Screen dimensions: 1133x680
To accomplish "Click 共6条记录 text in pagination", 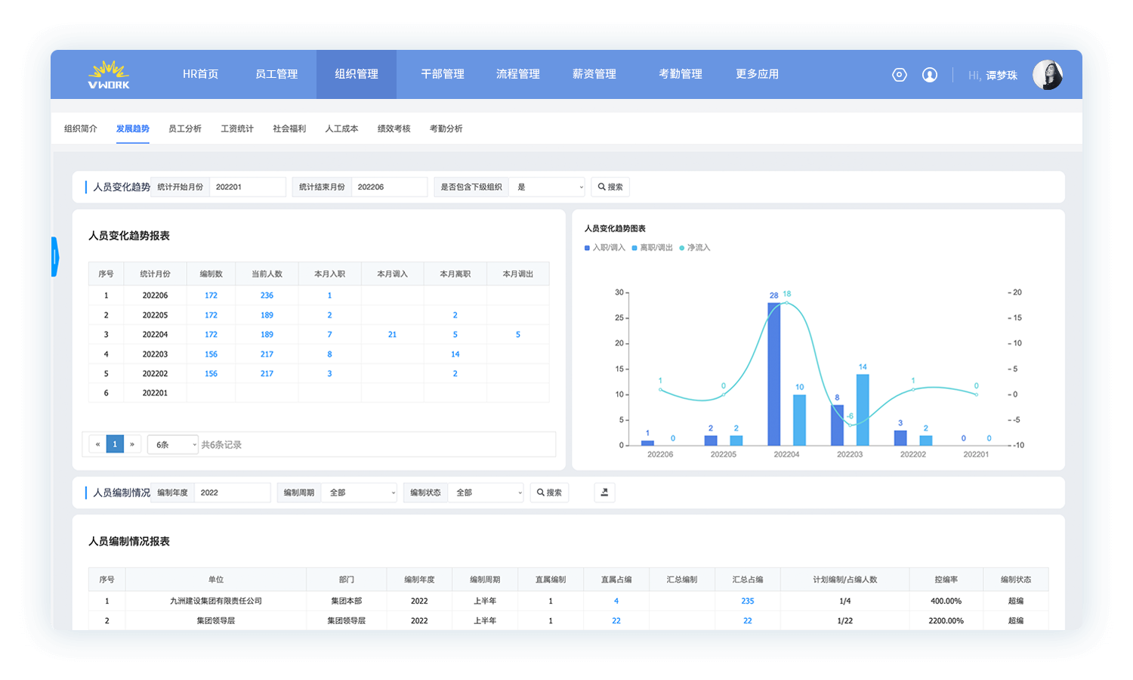I will [221, 445].
